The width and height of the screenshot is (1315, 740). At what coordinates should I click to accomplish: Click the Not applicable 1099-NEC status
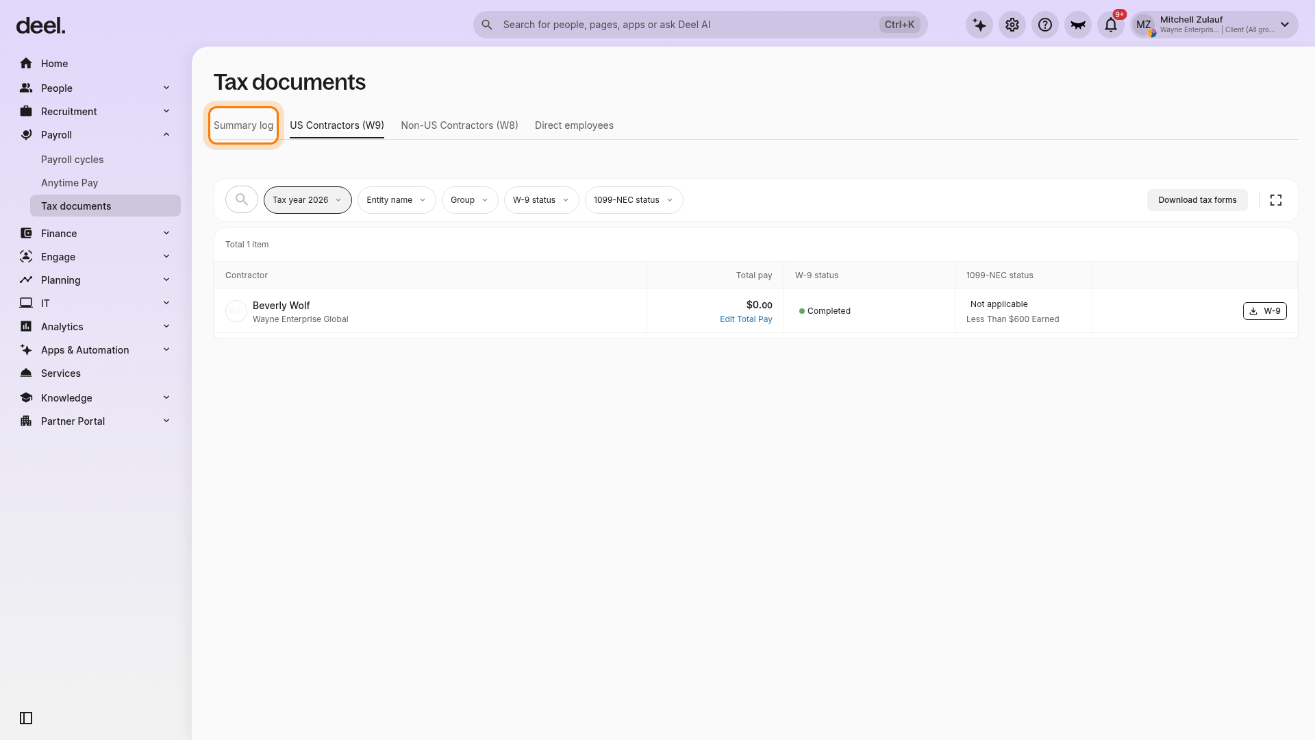999,304
